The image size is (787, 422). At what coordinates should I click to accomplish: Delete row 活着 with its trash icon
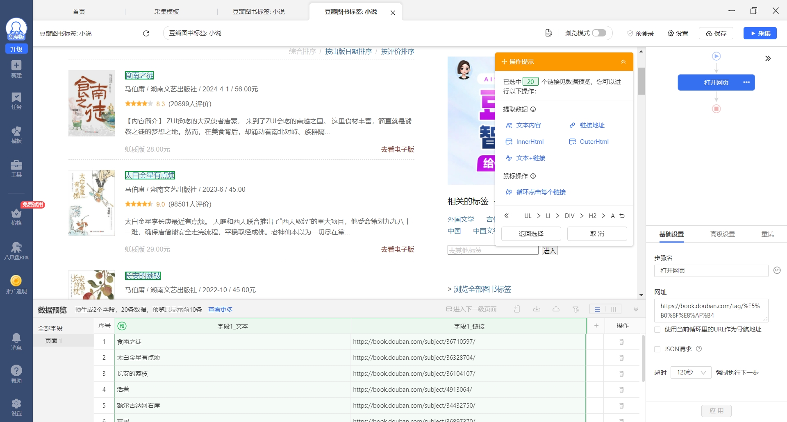pos(621,390)
